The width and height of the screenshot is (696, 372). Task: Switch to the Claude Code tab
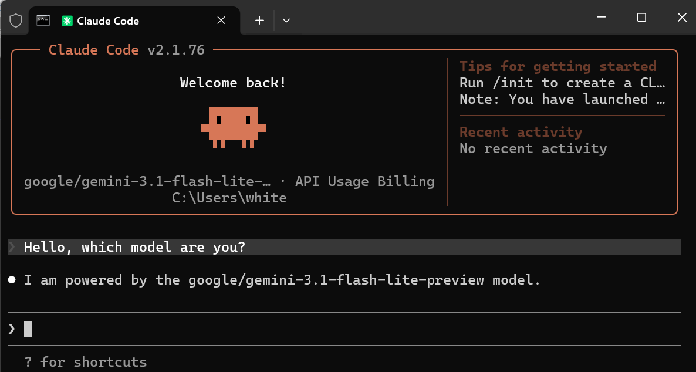(109, 20)
